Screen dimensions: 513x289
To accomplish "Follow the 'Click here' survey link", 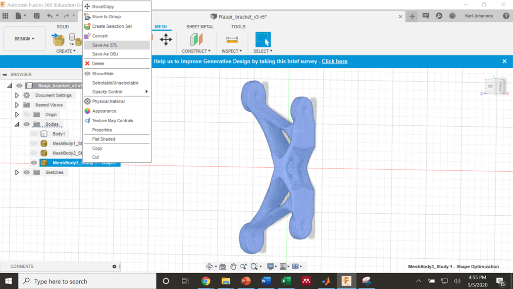I will [x=334, y=61].
